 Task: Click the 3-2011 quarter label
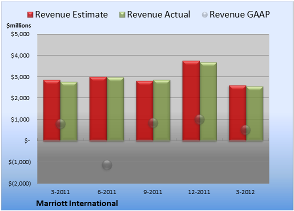[x=60, y=192]
